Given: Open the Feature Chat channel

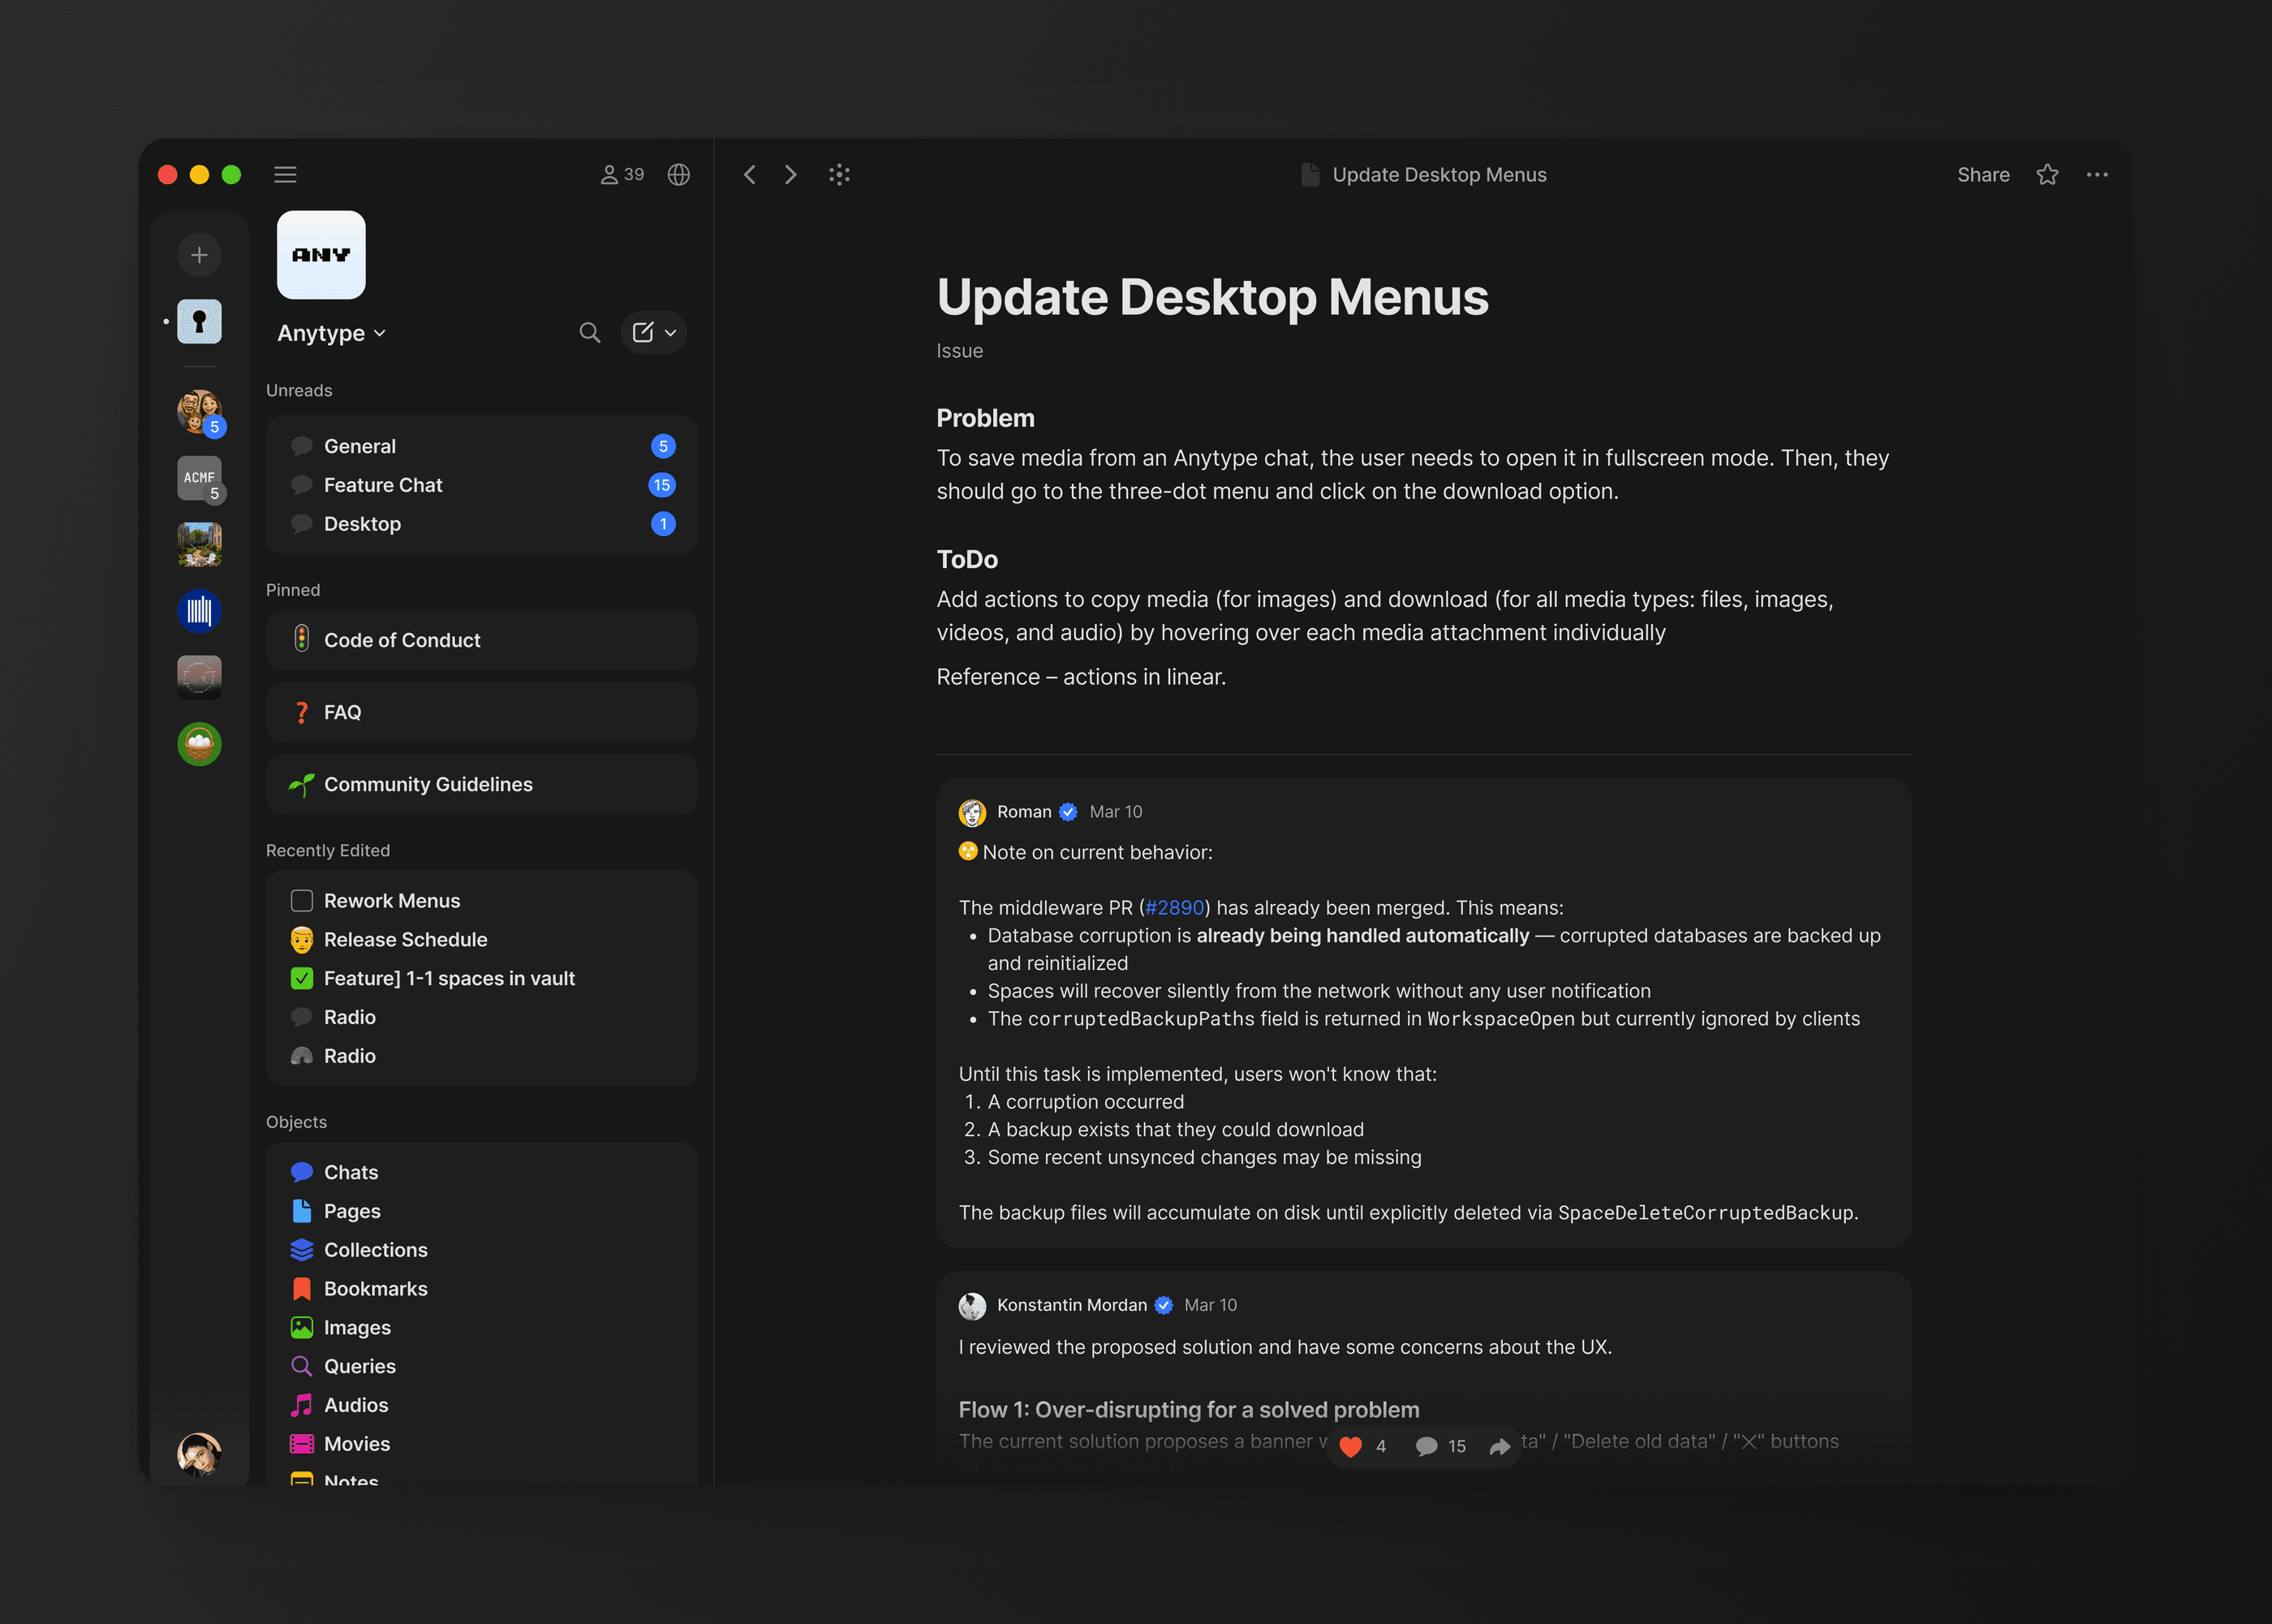Looking at the screenshot, I should point(482,485).
